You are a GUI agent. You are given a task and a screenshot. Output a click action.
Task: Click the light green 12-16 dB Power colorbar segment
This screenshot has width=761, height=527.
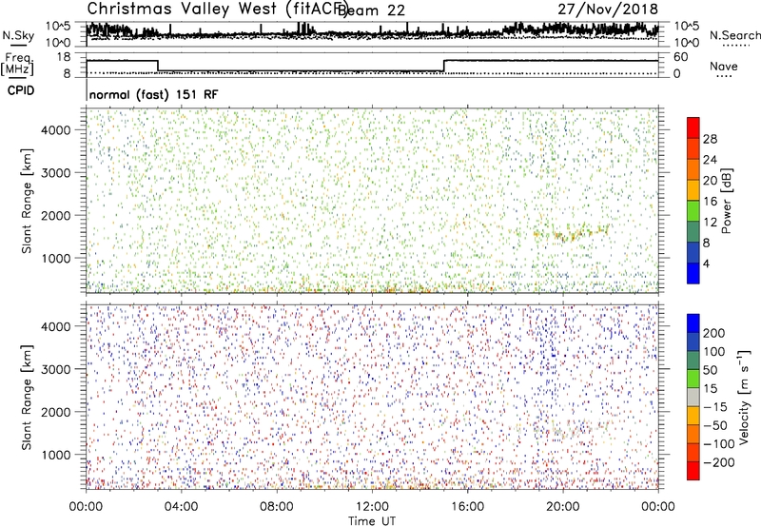click(x=693, y=211)
